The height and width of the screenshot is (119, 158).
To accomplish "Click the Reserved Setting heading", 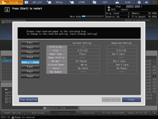I will [121, 43].
